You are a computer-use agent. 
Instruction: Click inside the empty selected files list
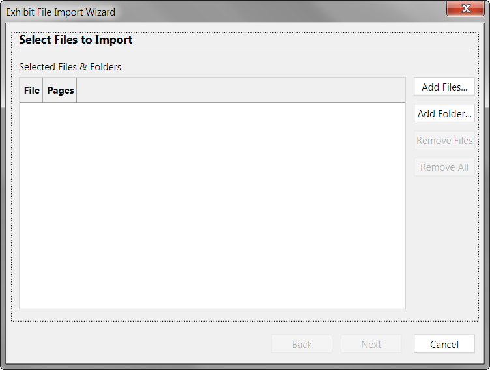(x=212, y=206)
